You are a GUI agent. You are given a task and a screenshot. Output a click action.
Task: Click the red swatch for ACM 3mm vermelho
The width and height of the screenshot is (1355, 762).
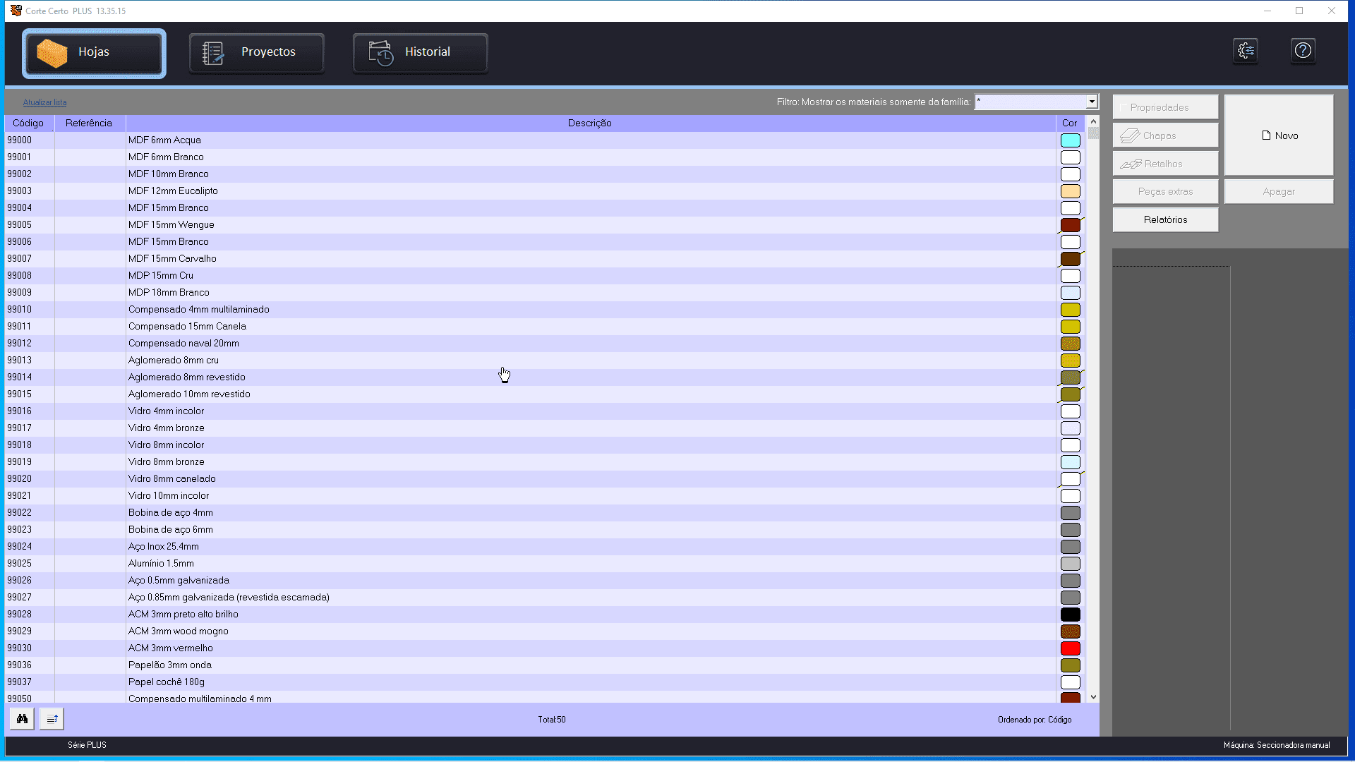(1070, 648)
